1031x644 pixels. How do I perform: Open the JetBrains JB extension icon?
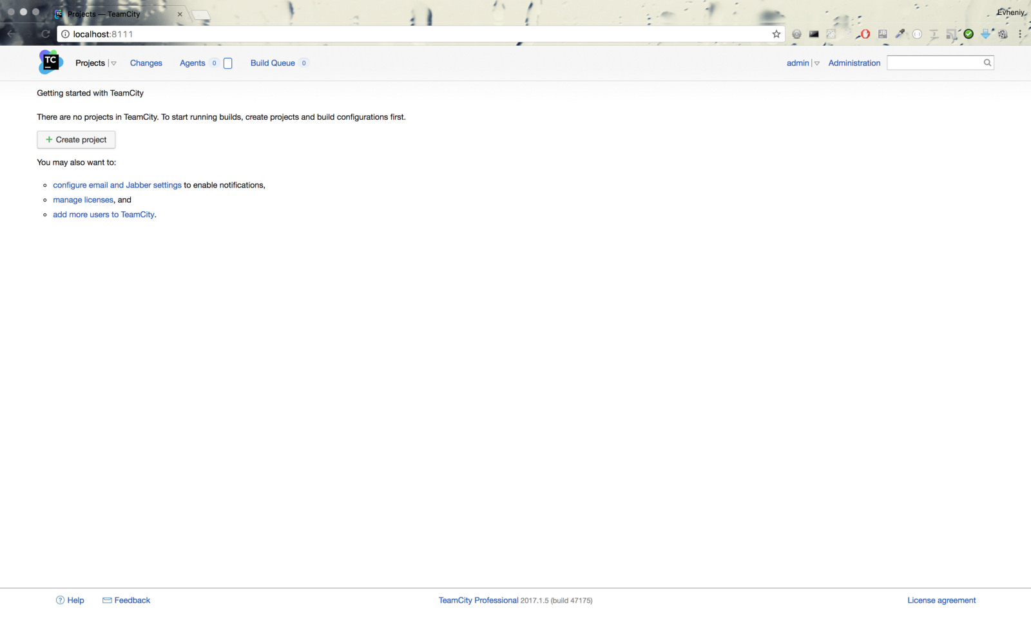click(883, 34)
